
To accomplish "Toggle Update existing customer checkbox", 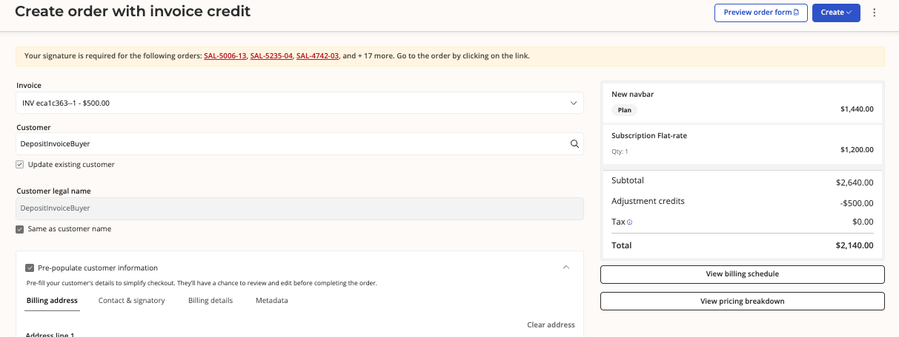I will [x=20, y=164].
